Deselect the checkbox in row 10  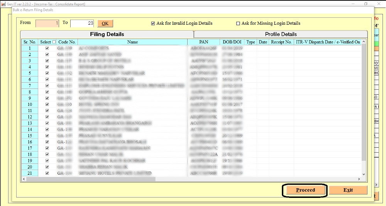tap(47, 104)
